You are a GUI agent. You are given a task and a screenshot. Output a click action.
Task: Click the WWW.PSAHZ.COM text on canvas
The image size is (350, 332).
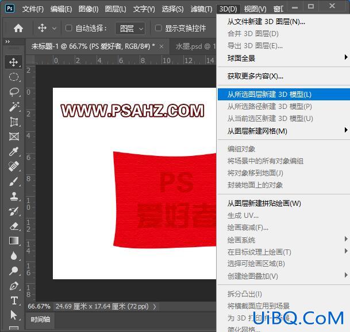click(132, 111)
